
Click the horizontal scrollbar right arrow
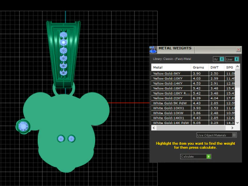tap(233, 128)
